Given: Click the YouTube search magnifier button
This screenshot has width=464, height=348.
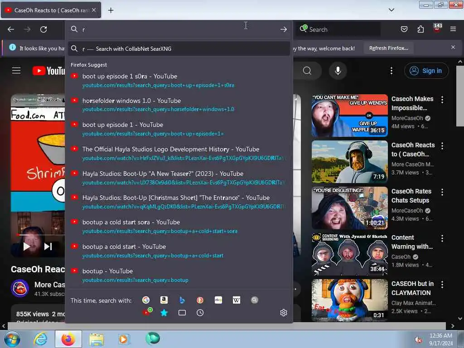Looking at the screenshot, I should tap(307, 71).
